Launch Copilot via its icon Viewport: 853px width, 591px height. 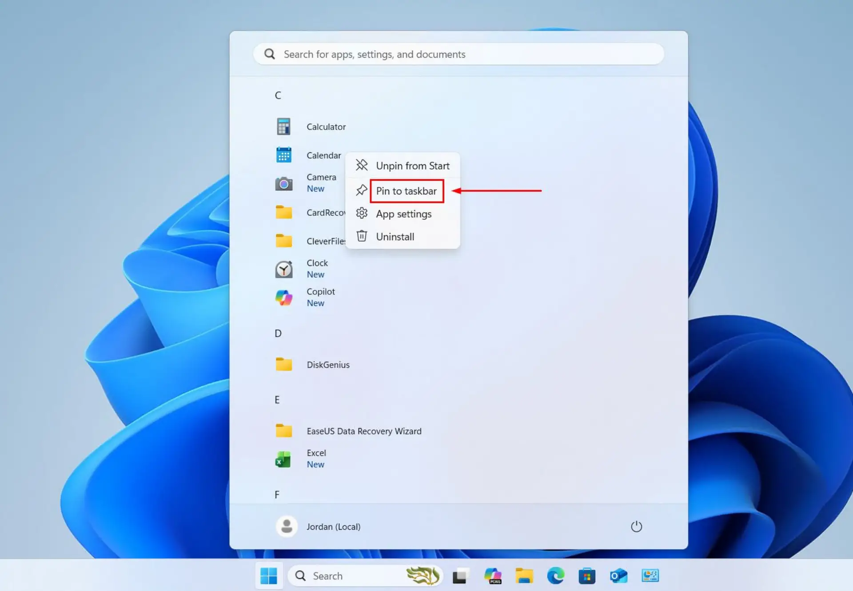(x=283, y=297)
